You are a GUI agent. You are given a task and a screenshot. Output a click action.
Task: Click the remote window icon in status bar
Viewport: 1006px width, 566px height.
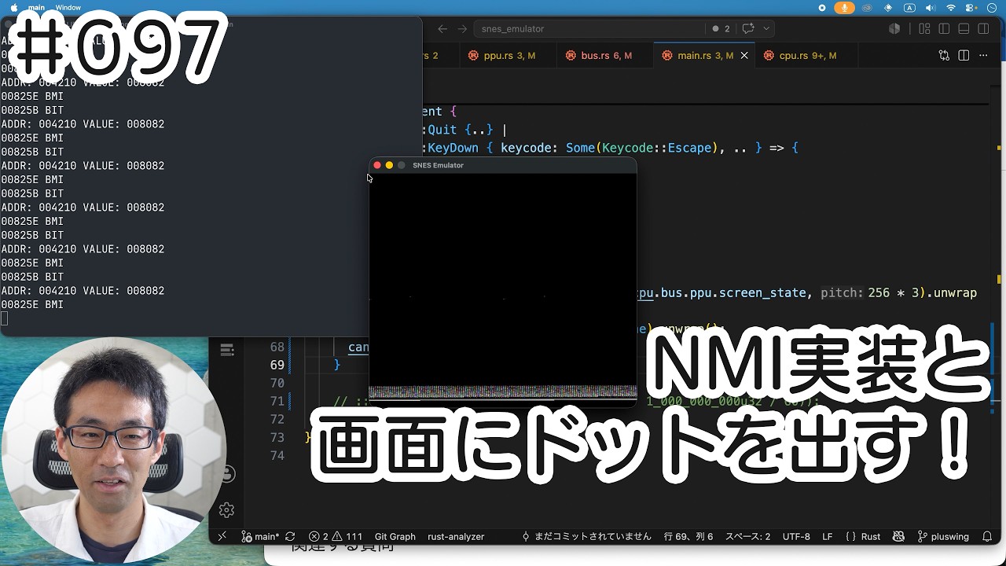click(x=222, y=536)
